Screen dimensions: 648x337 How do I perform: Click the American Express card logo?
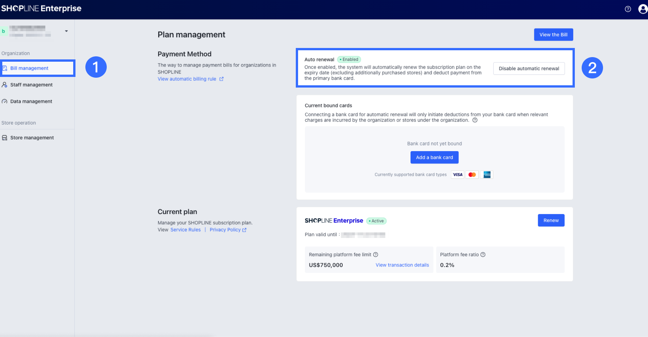click(487, 175)
